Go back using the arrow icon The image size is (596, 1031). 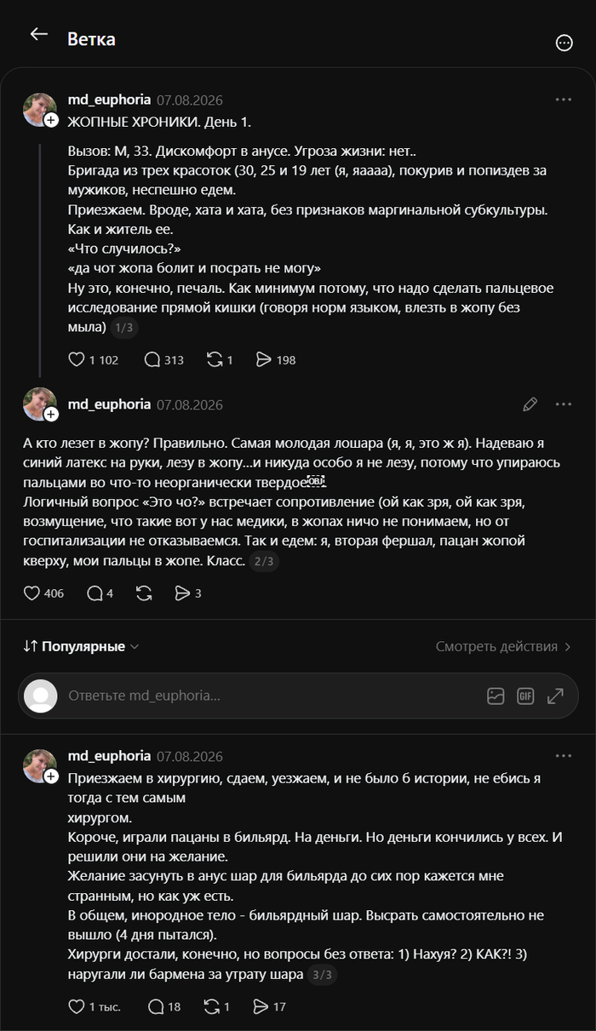pos(38,34)
